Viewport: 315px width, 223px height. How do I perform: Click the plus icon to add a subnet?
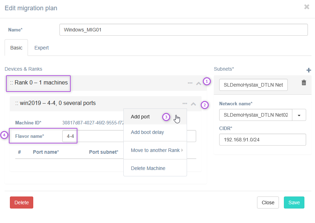click(x=309, y=70)
